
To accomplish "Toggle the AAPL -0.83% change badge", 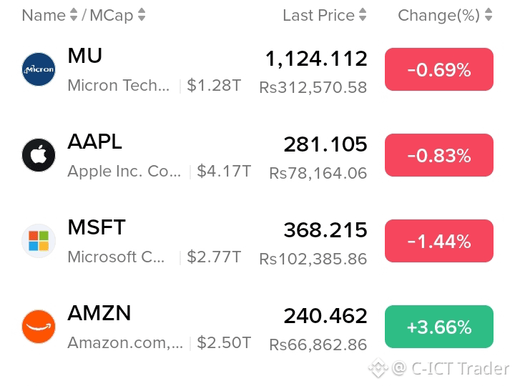I will [x=438, y=155].
